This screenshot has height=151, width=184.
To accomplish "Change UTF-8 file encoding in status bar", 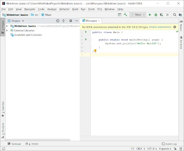I will point(152,148).
